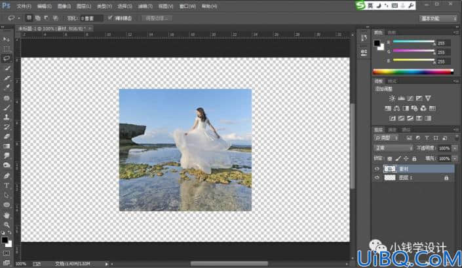
Task: Toggle lock transparent pixels
Action: pyautogui.click(x=390, y=159)
